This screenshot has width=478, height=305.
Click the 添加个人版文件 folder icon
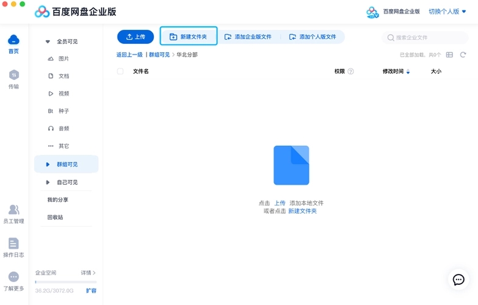(x=292, y=37)
